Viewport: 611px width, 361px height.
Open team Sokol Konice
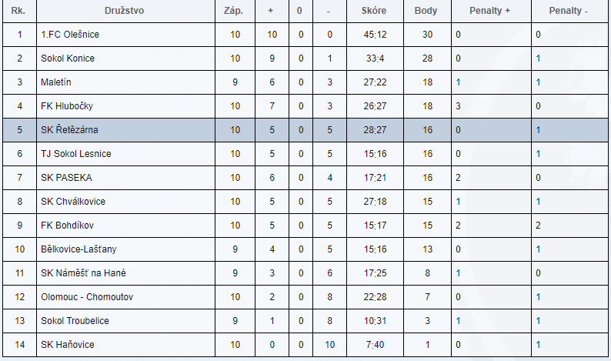[x=68, y=58]
